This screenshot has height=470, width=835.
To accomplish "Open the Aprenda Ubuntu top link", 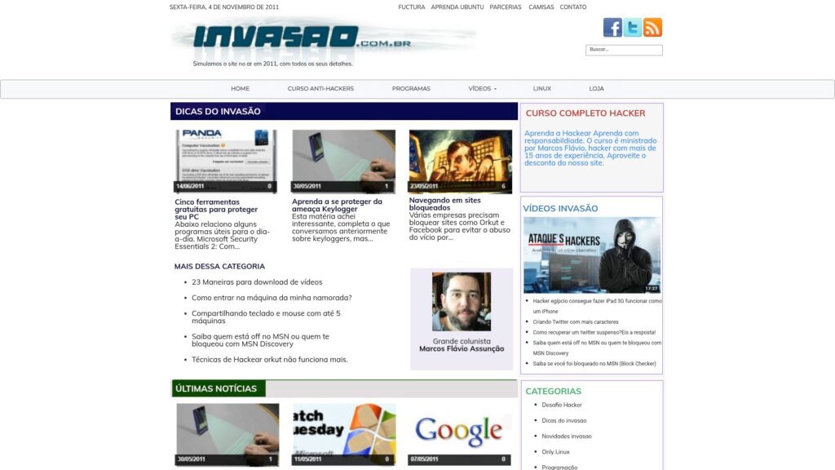I will tap(457, 7).
